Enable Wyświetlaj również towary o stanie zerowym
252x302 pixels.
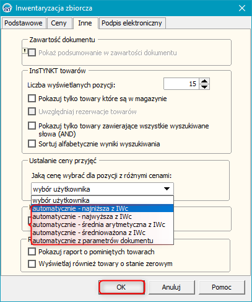pyautogui.click(x=32, y=264)
